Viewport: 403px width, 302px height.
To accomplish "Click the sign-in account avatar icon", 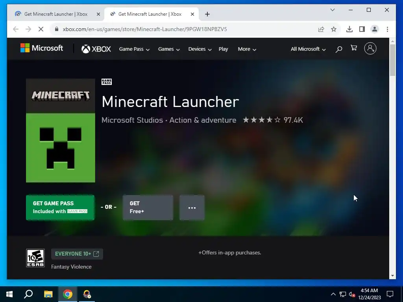I will (370, 48).
